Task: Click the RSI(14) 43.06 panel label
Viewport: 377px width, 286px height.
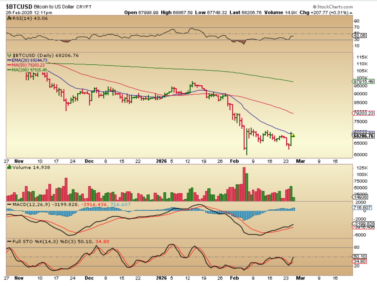Action: point(30,18)
